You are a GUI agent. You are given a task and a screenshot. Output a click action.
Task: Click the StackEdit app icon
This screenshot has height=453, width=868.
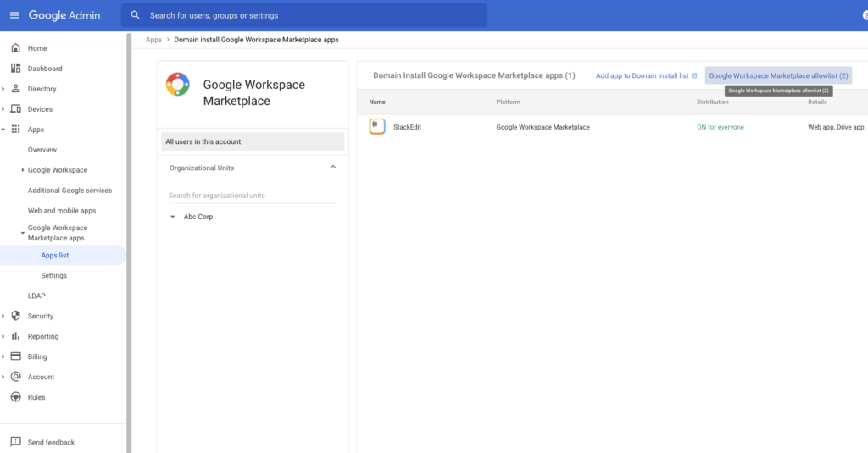point(377,127)
